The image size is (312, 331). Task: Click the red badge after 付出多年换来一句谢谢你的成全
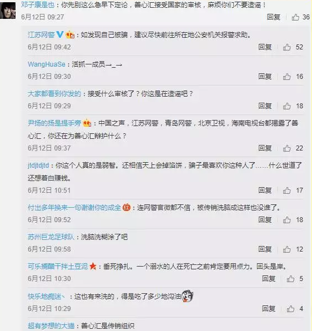pyautogui.click(x=127, y=208)
